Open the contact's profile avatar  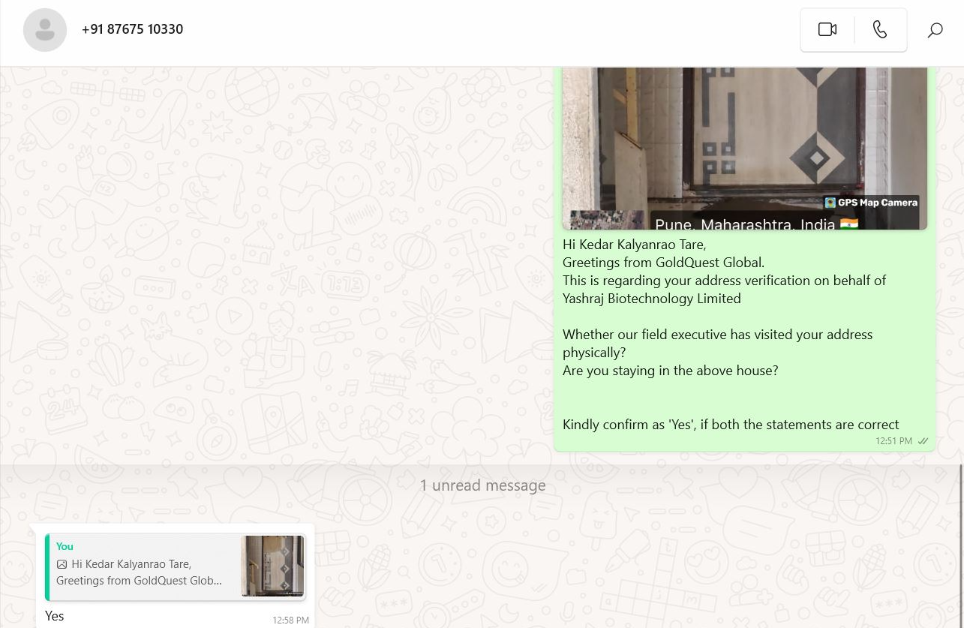click(x=45, y=30)
